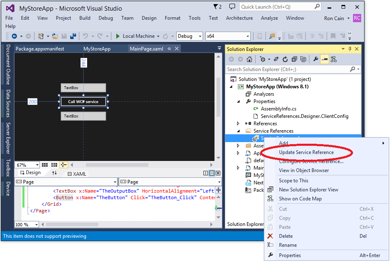Image resolution: width=390 pixels, height=262 pixels.
Task: Click the feedback speech bubble icon
Action: click(x=232, y=7)
